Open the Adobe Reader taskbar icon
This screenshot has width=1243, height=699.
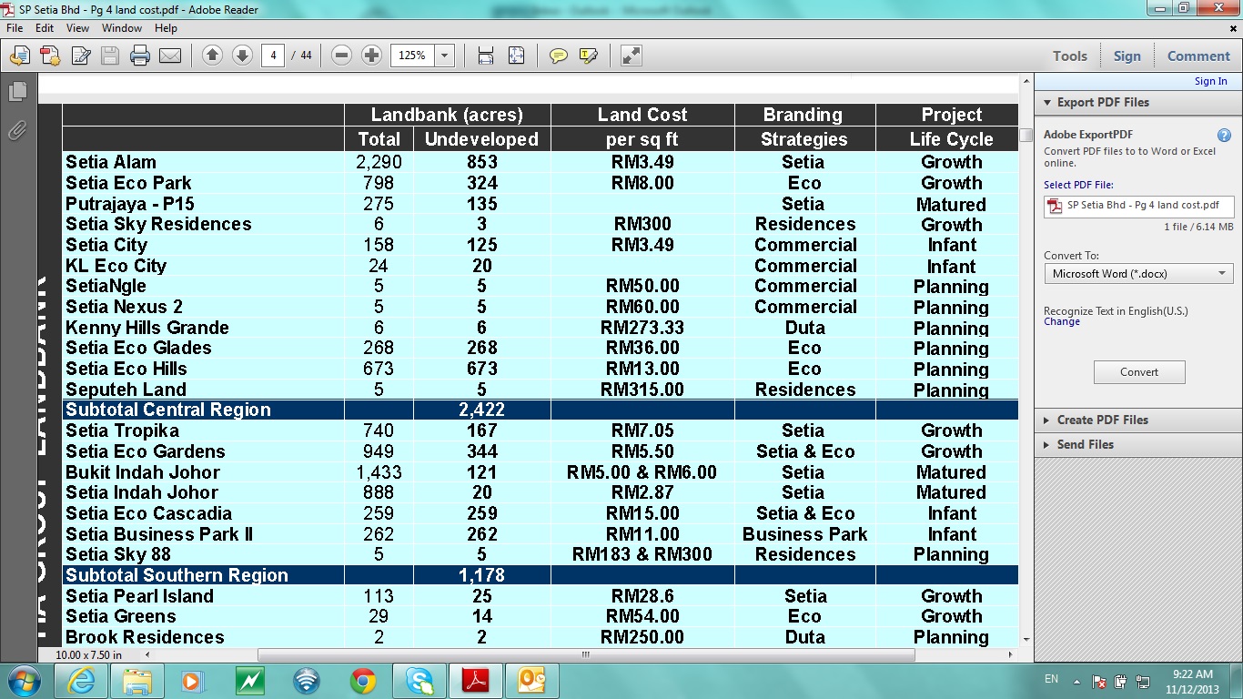point(476,681)
